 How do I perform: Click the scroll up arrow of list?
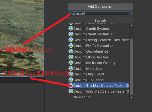click(131, 26)
